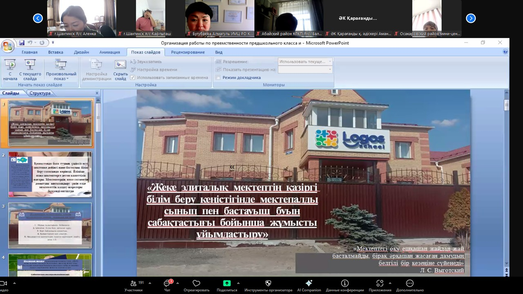Viewport: 523px width, 294px height.
Task: Open AI Companion in Zoom
Action: (x=309, y=285)
